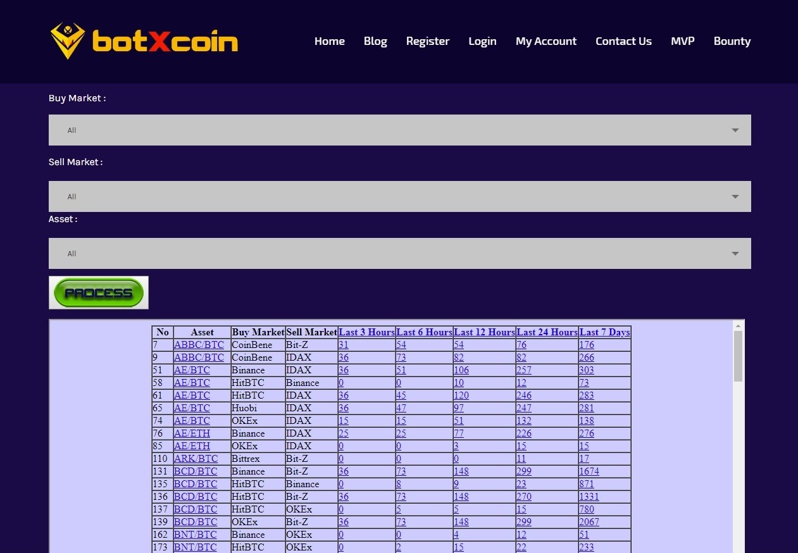Open ARK/BTC asset link in row 110
Viewport: 798px width, 553px height.
click(196, 459)
